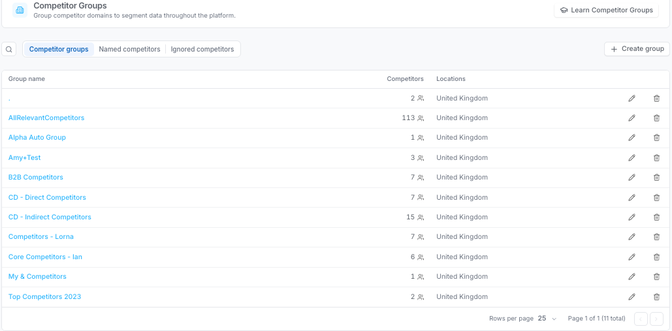Click the Competitor Groups header icon
672x331 pixels.
coord(20,10)
